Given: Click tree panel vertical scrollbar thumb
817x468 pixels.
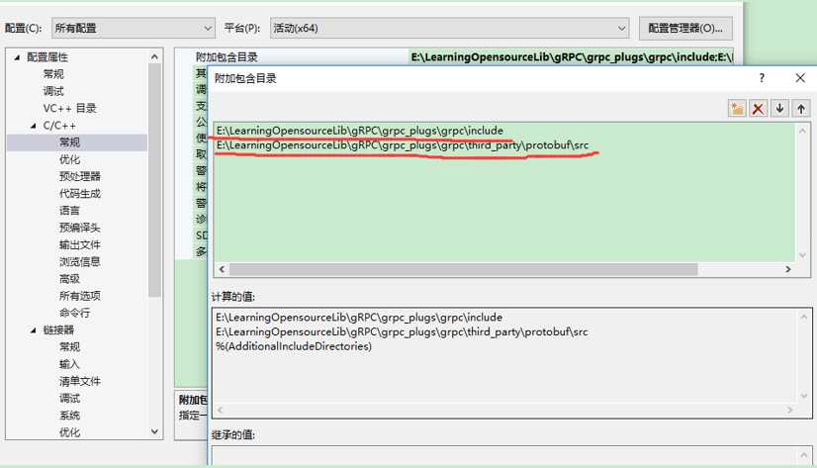Looking at the screenshot, I should 154,180.
